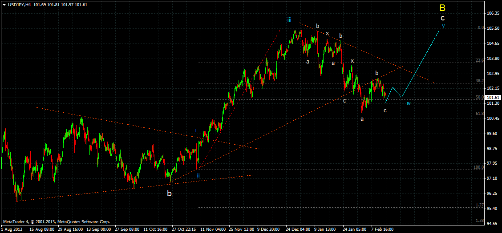Click the 7 Feb 16:00 time label
Image resolution: width=502 pixels, height=233 pixels.
(x=381, y=229)
